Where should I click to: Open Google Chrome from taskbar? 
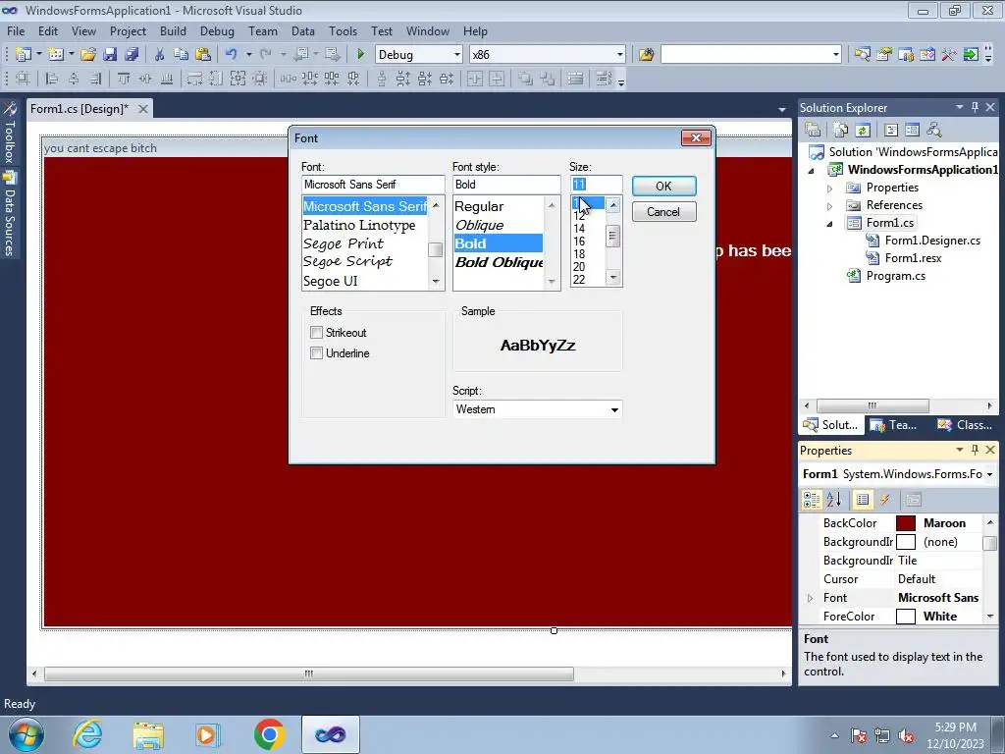[x=269, y=734]
